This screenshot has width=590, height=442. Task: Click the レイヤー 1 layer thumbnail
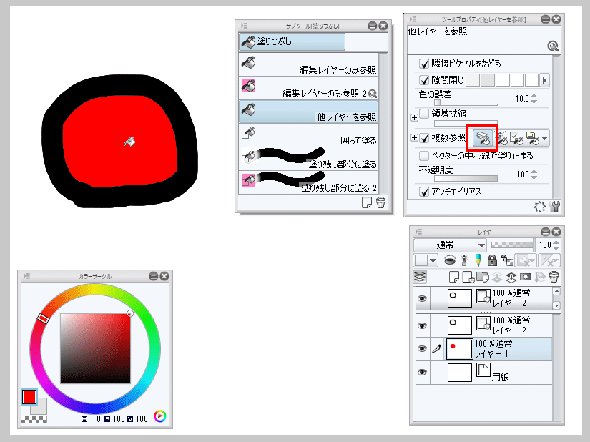coord(459,348)
